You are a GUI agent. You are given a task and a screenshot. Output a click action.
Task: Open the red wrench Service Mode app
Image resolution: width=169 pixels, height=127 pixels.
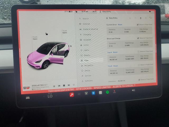[x=72, y=95]
